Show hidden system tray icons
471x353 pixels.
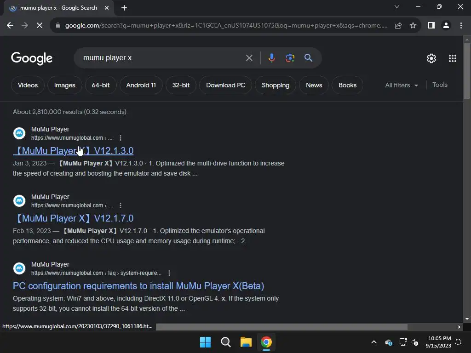tap(374, 342)
